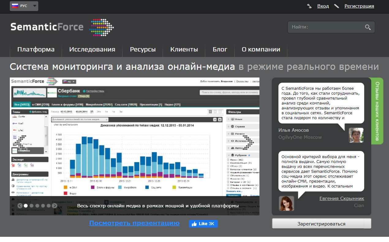Open the Платформа menu

(36, 49)
